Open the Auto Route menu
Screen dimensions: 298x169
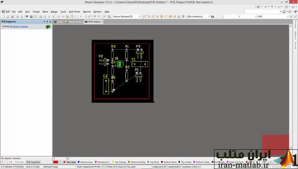[74, 12]
